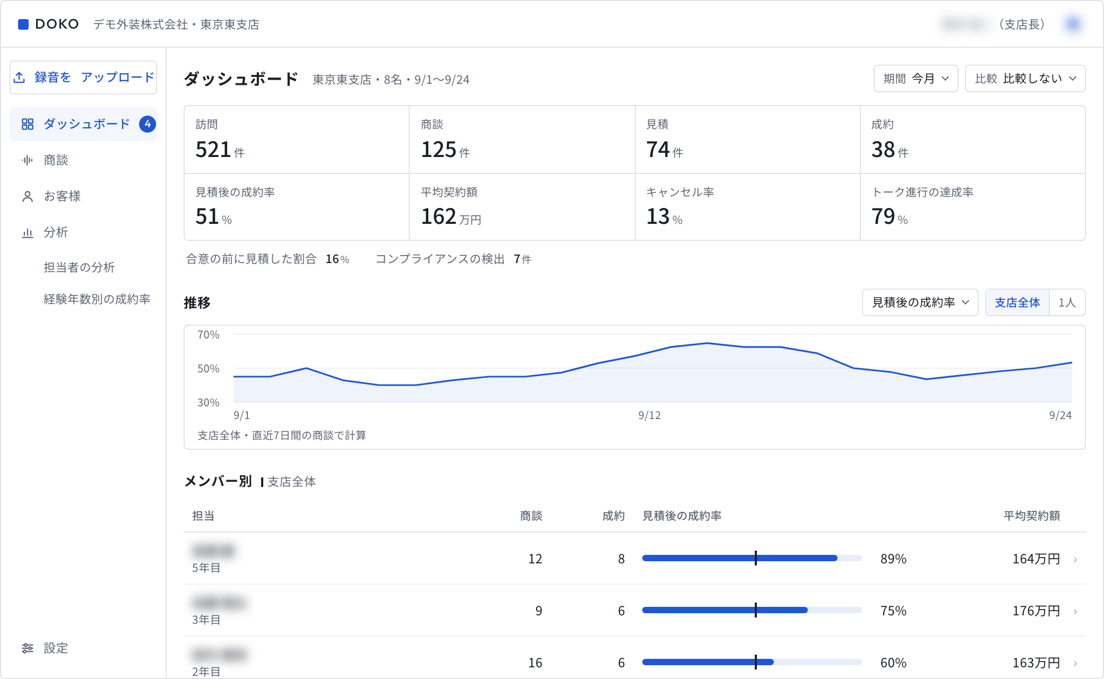Open the 期間 今月 dropdown
The height and width of the screenshot is (679, 1104).
pyautogui.click(x=916, y=79)
